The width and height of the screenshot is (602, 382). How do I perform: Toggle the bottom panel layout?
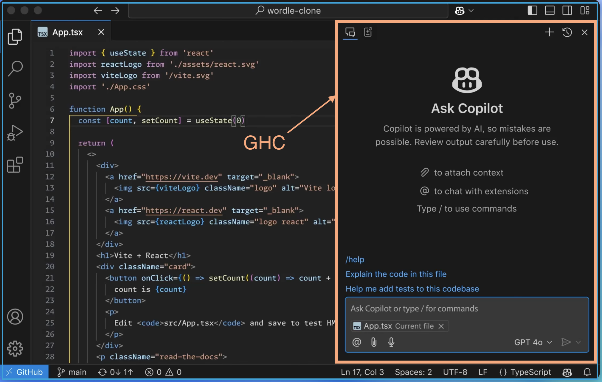550,11
